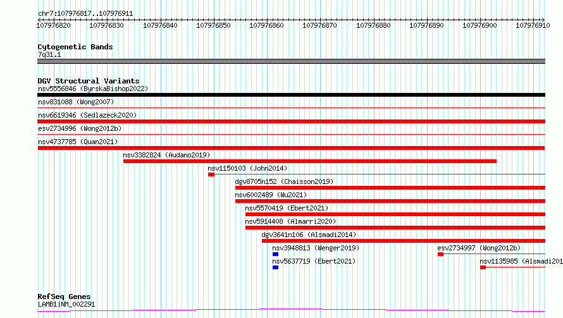Screen dimensions: 563x318
Task: Click ruler position 107976830
Action: 107,25
